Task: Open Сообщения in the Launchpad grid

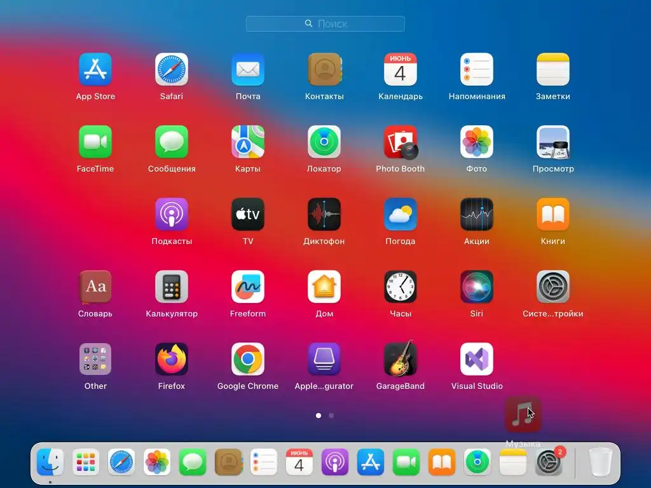Action: tap(172, 142)
